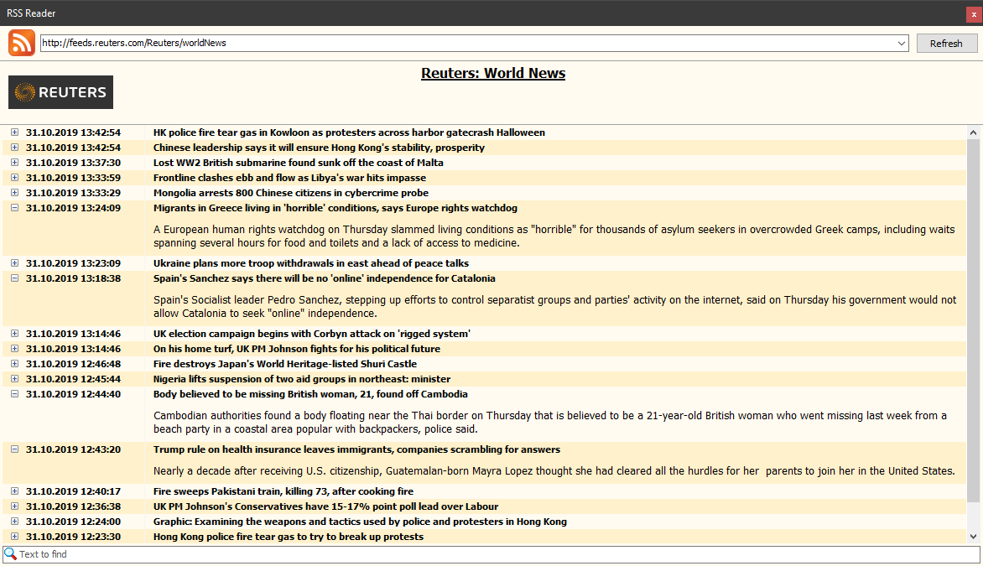This screenshot has width=983, height=566.
Task: Open headline Hong Kong police fire tear gas protests
Action: coord(289,537)
